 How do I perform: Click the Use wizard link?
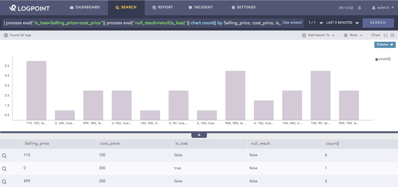point(292,22)
